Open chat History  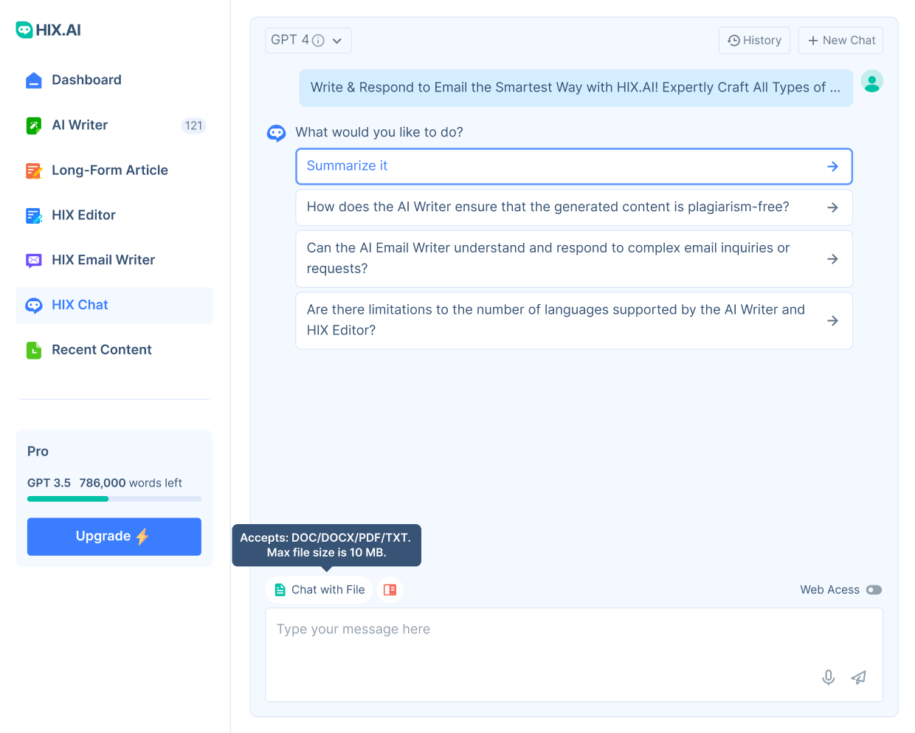click(x=754, y=41)
